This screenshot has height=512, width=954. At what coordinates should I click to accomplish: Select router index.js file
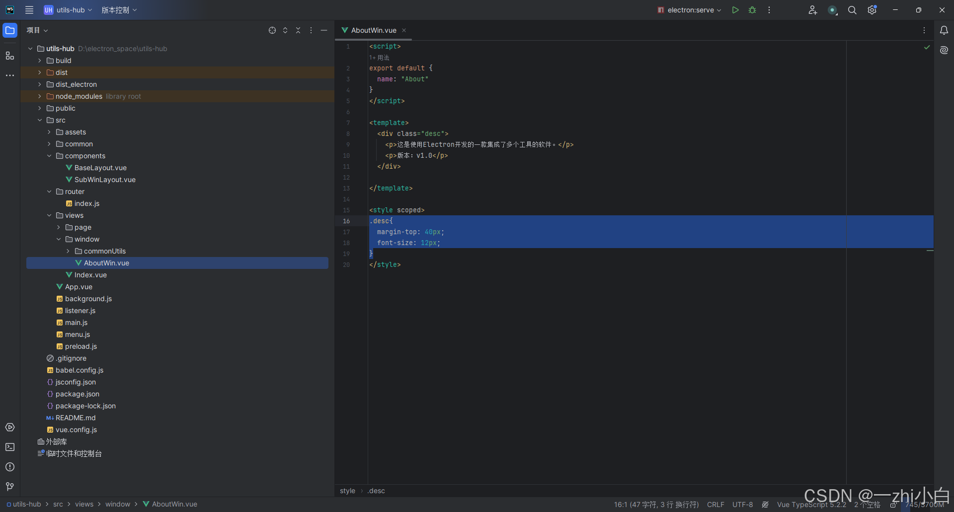pos(87,203)
